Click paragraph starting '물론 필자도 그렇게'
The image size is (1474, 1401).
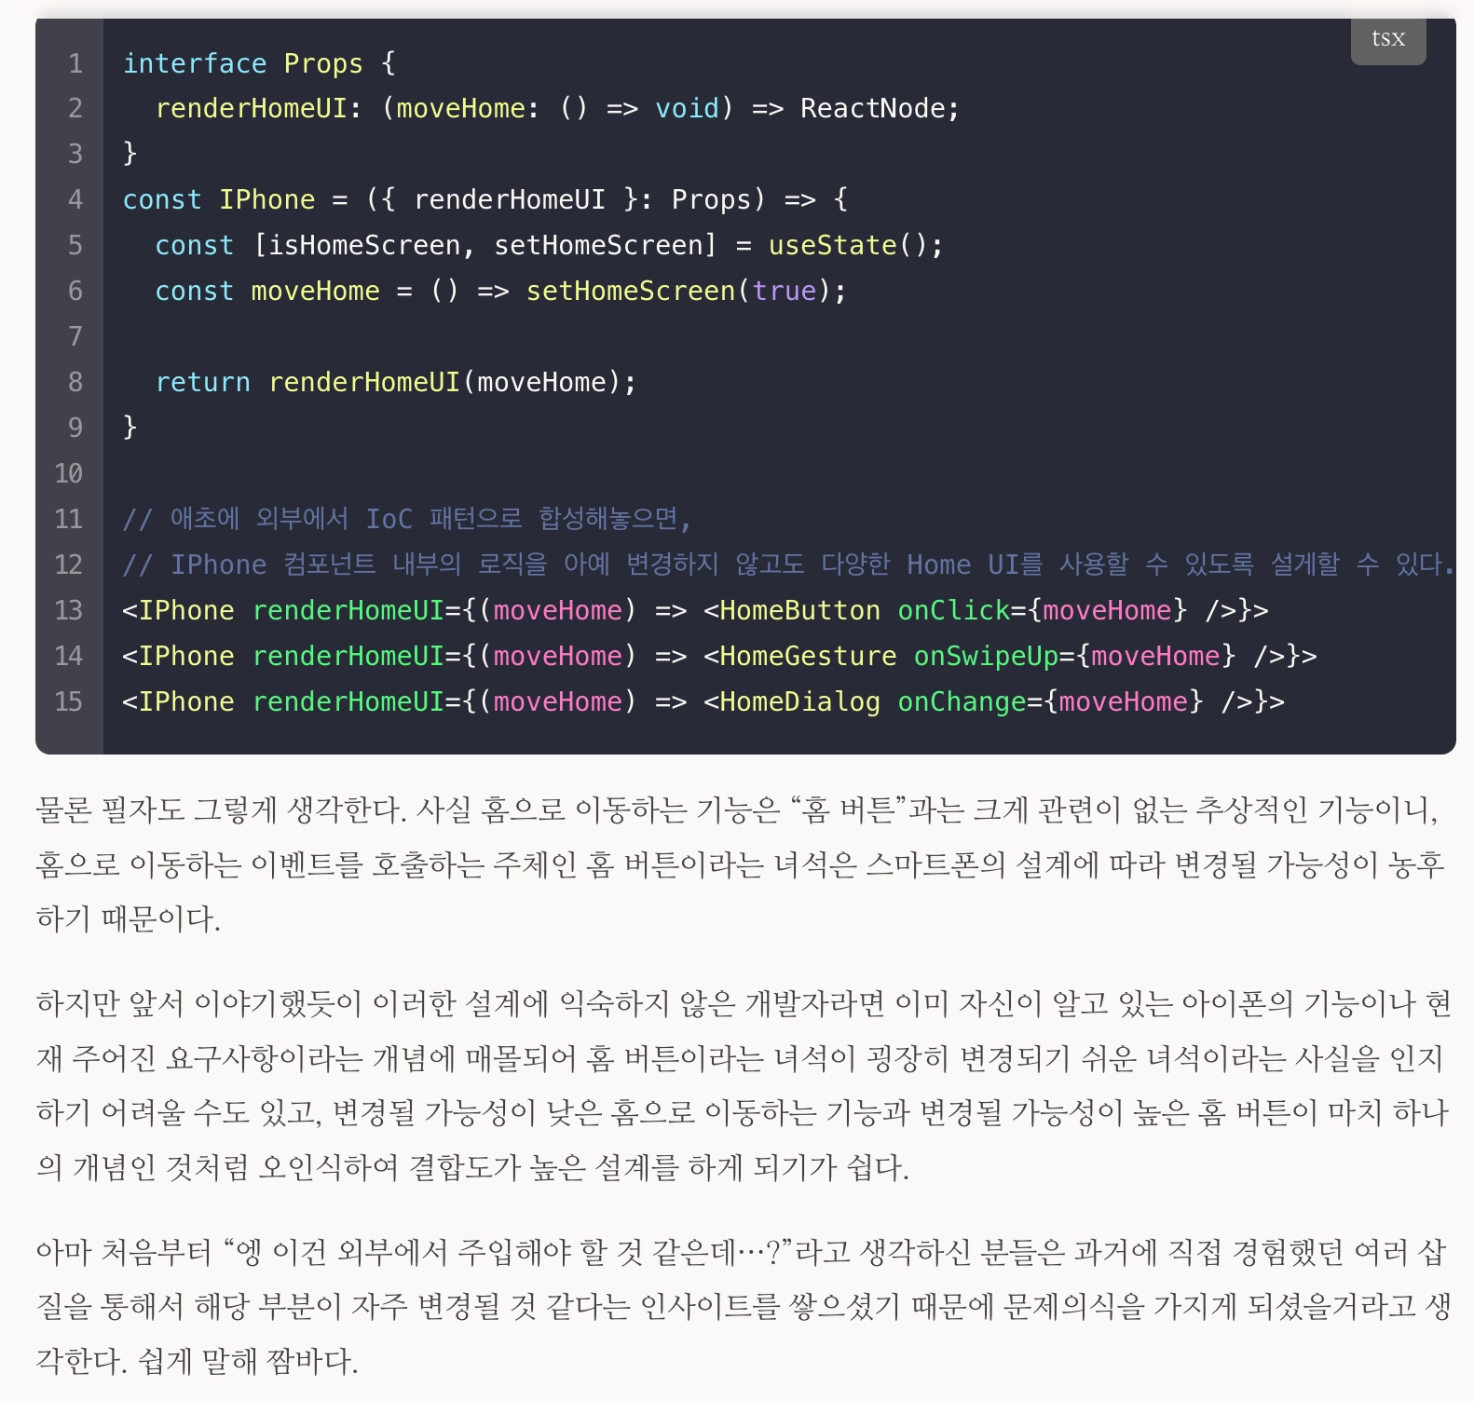tap(741, 864)
